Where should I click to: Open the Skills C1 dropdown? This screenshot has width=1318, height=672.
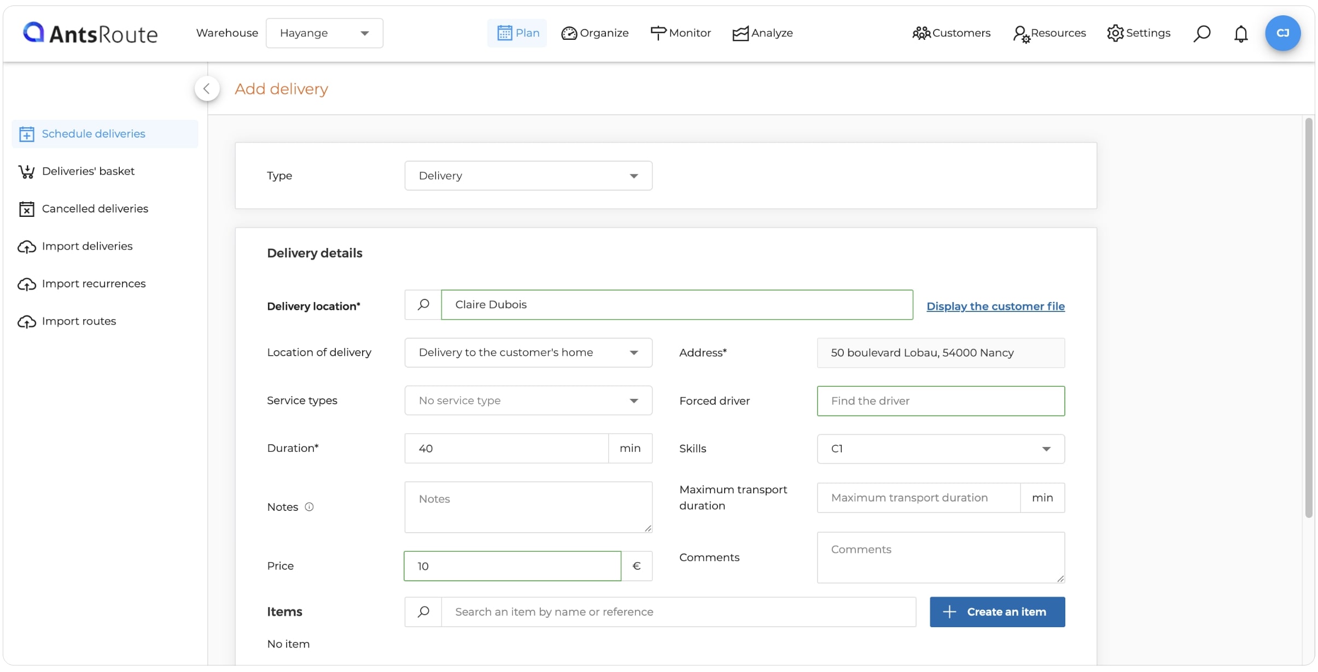(941, 449)
